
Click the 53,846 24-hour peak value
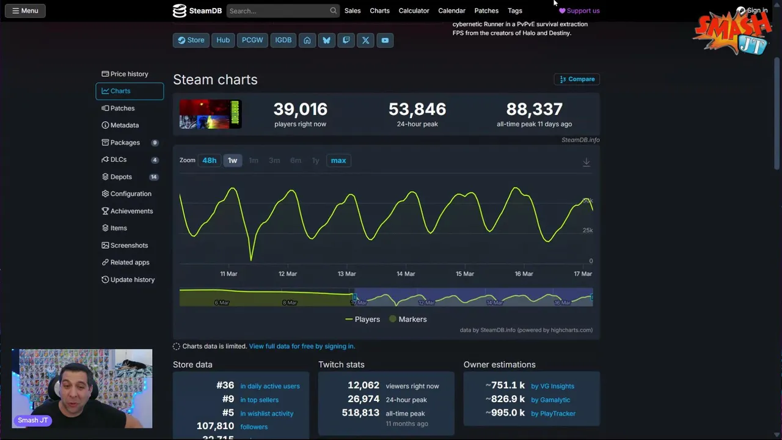pyautogui.click(x=417, y=109)
